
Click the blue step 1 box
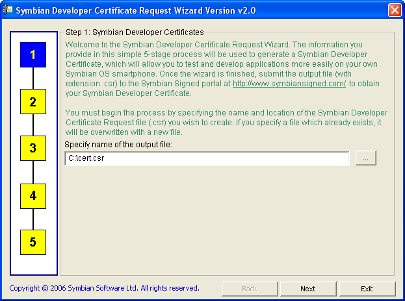(33, 55)
